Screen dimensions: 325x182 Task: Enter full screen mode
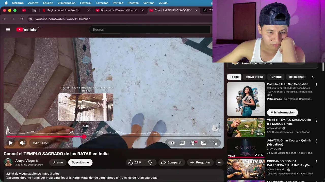[x=215, y=143]
